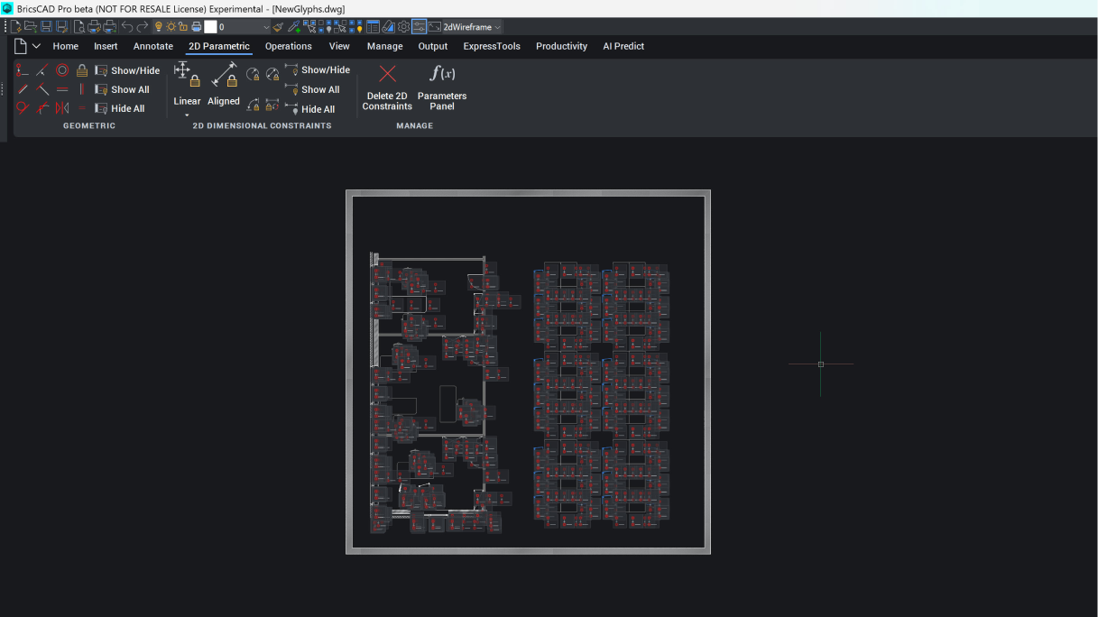Apply the Parallel geometric constraint
The image size is (1098, 617).
[23, 89]
